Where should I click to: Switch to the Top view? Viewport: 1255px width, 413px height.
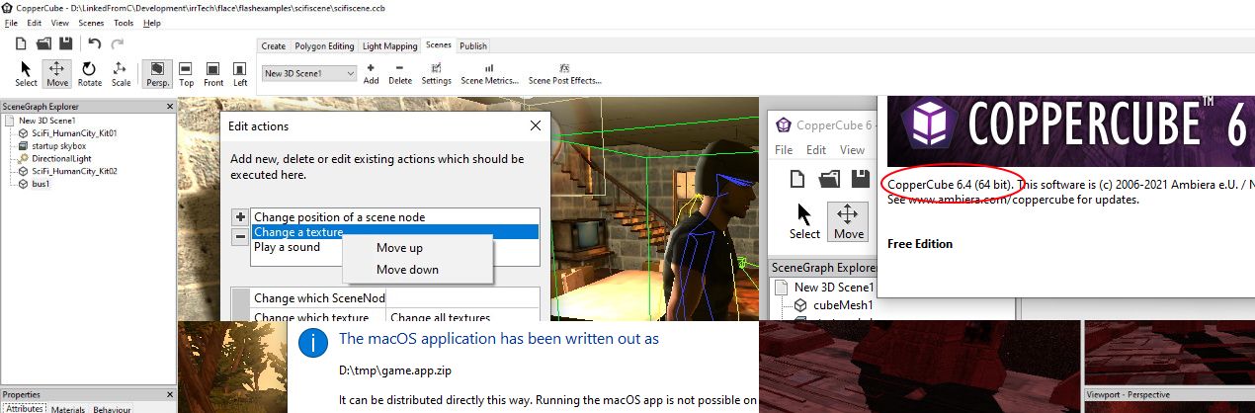pyautogui.click(x=186, y=74)
